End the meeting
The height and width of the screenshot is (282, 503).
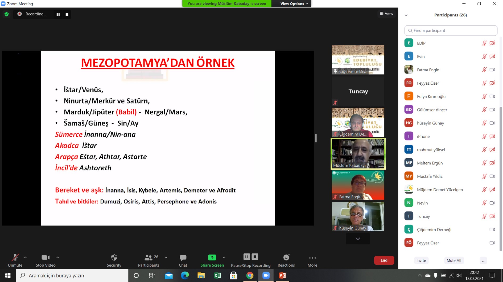[x=384, y=260]
